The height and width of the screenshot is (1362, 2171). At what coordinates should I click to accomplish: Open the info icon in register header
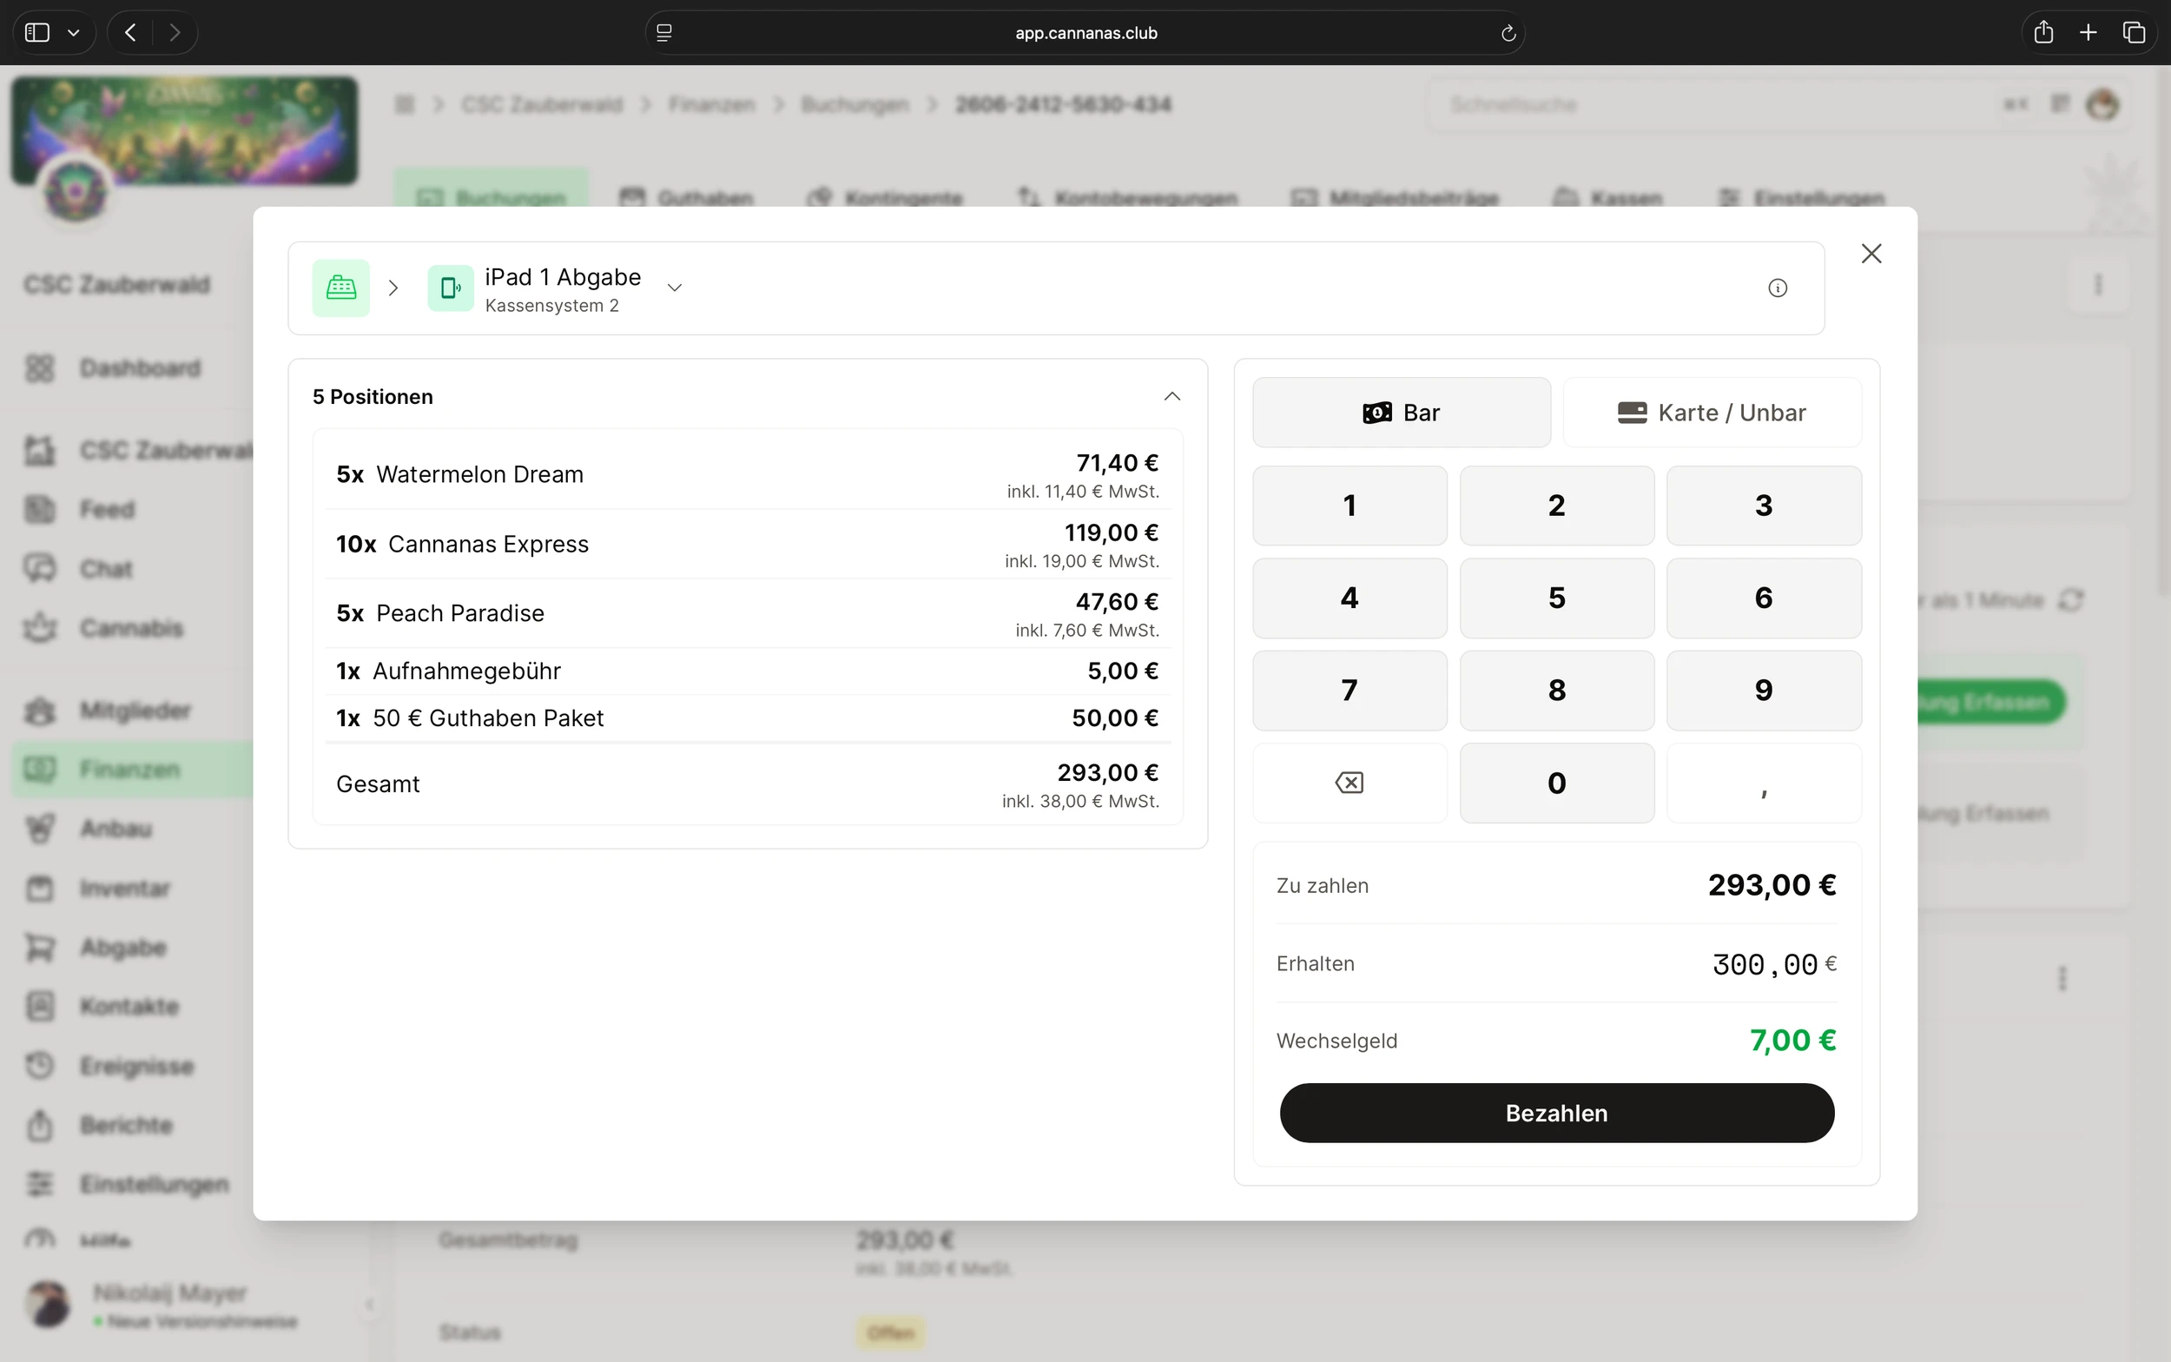pos(1777,288)
